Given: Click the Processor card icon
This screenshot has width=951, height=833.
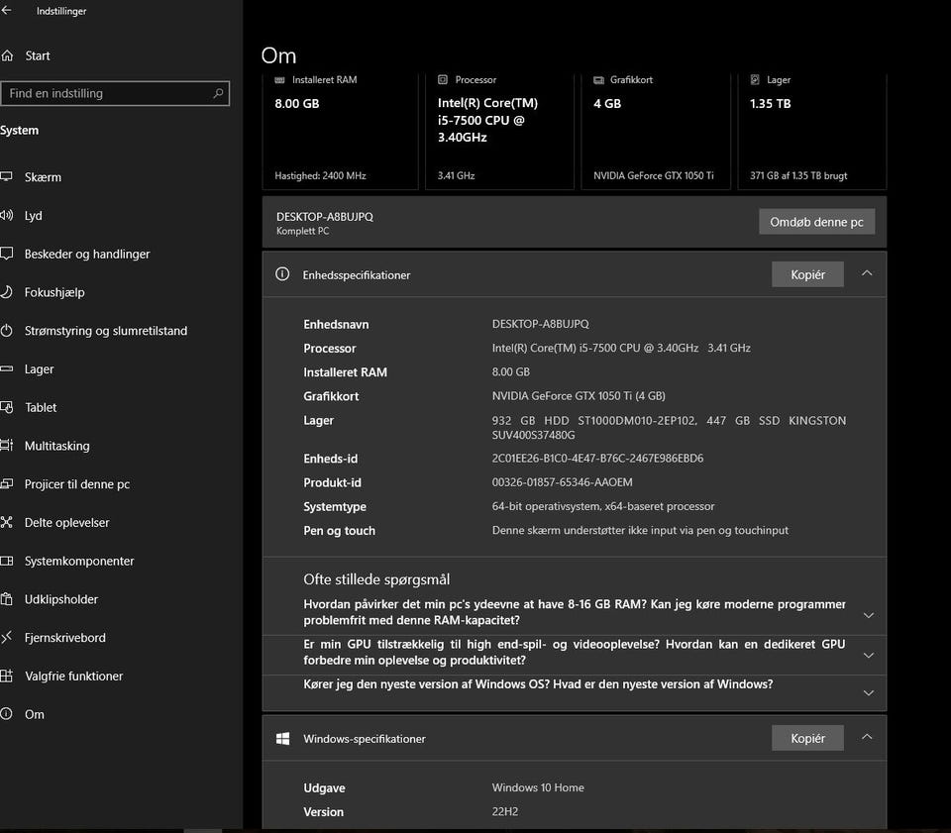Looking at the screenshot, I should pyautogui.click(x=443, y=79).
